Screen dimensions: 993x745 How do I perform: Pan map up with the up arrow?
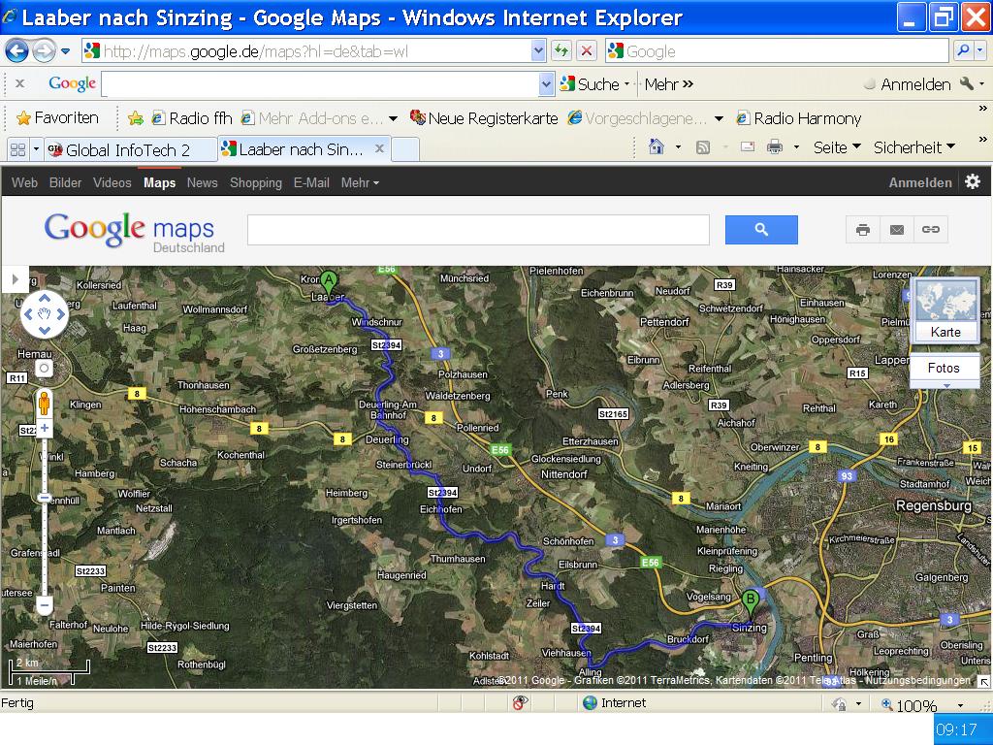pyautogui.click(x=45, y=297)
